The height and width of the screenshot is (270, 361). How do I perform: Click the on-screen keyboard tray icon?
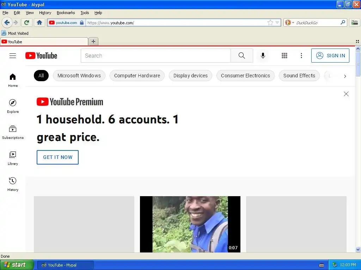point(322,265)
